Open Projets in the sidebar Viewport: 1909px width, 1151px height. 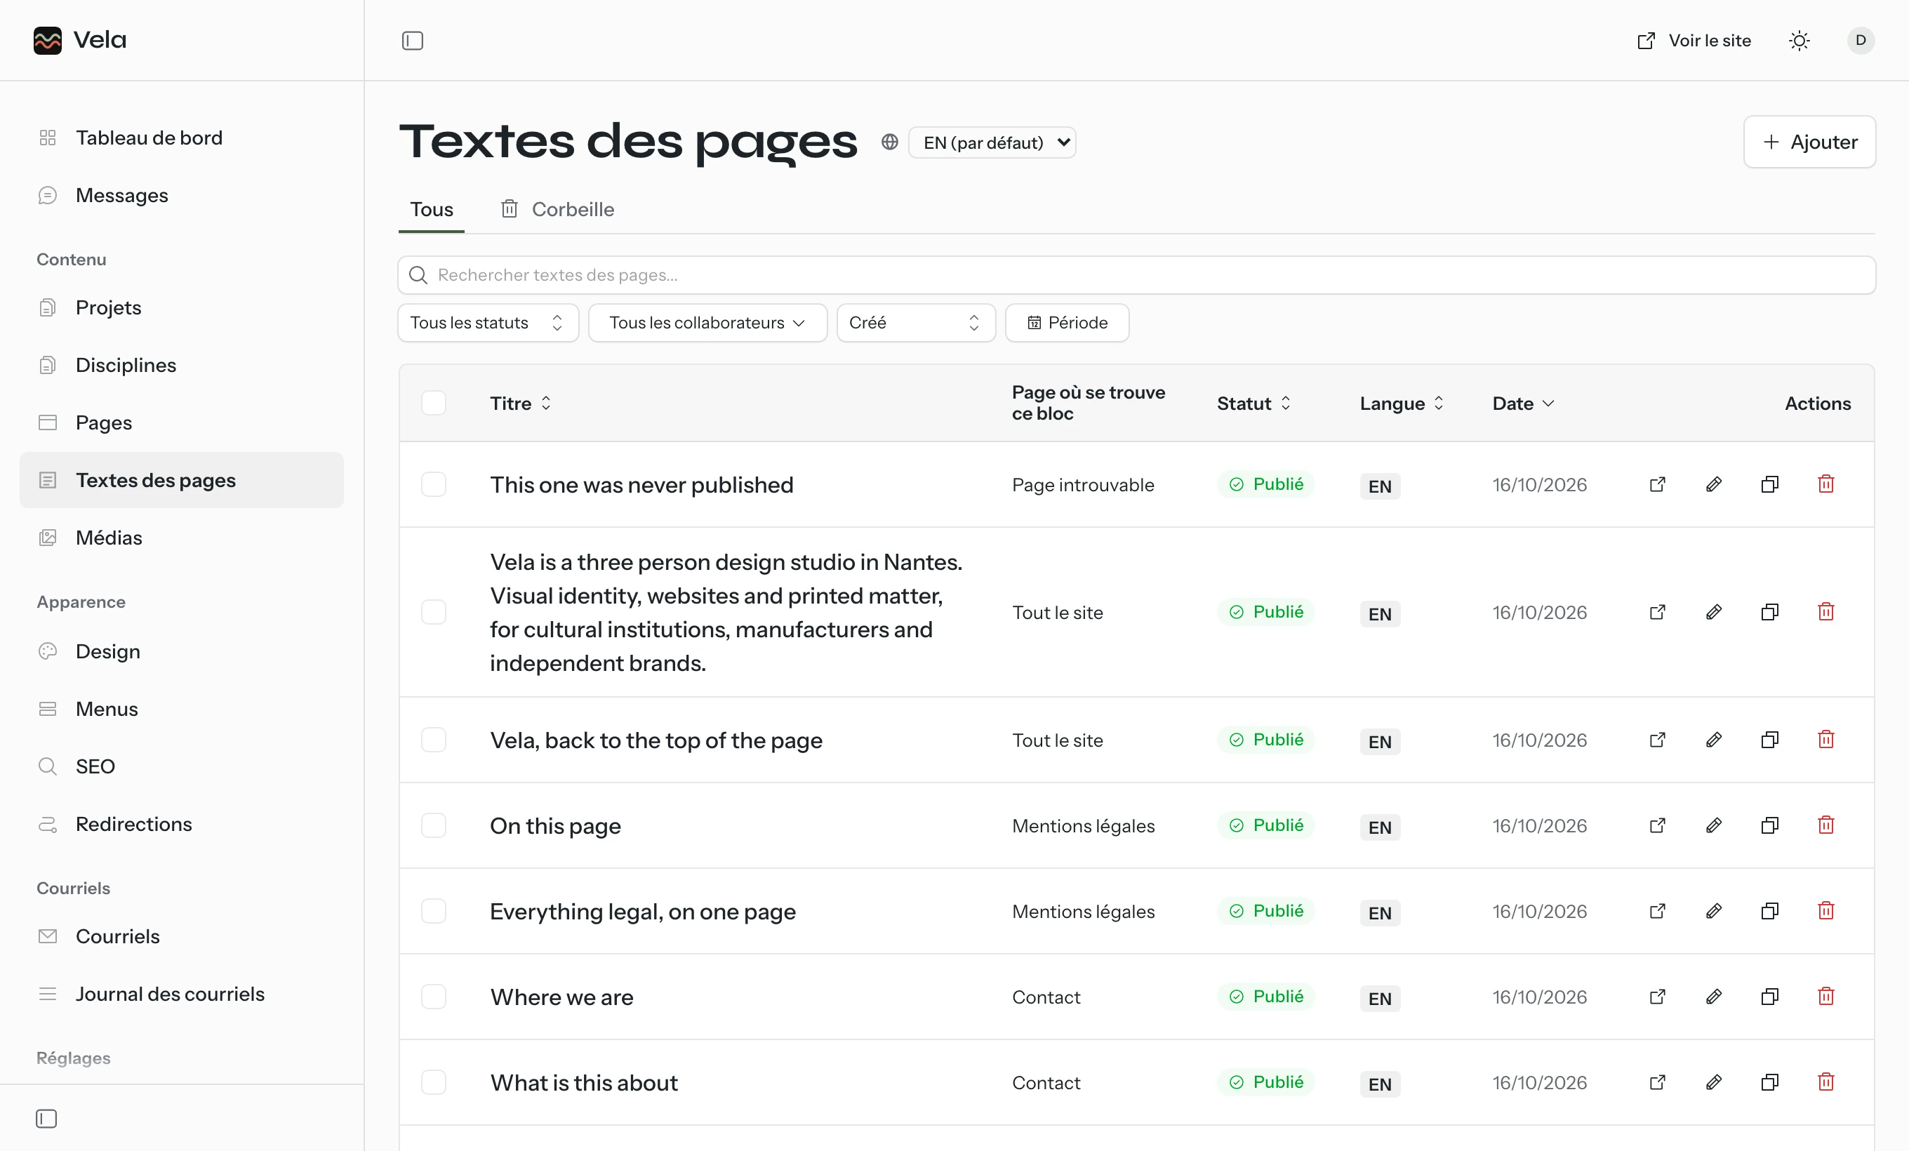(x=181, y=307)
